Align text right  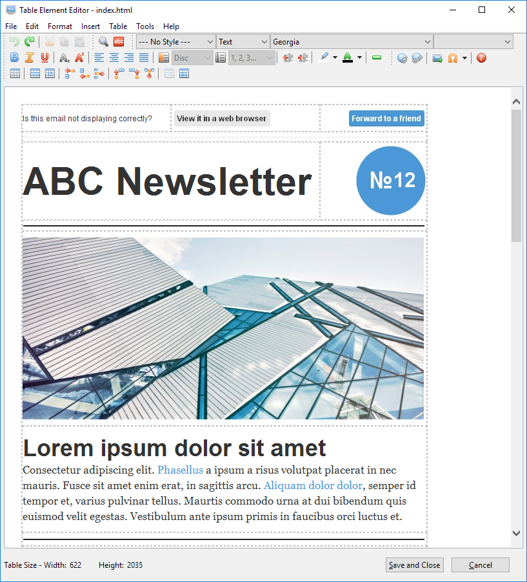point(129,57)
